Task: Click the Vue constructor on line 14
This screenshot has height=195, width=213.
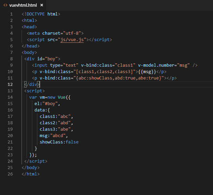Action: 62,97
